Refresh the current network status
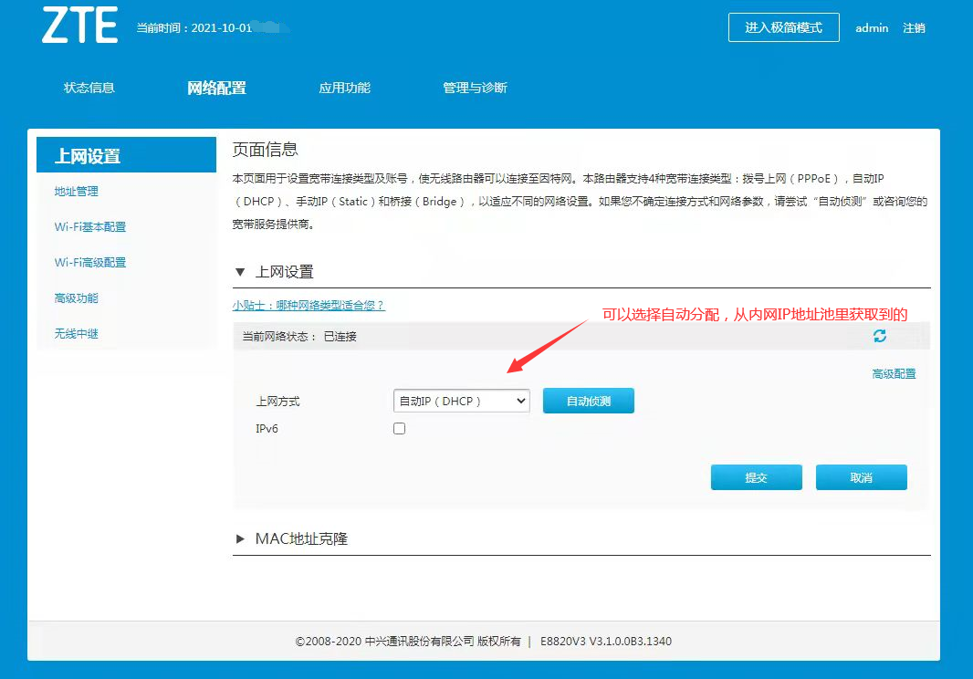The height and width of the screenshot is (679, 973). tap(879, 336)
